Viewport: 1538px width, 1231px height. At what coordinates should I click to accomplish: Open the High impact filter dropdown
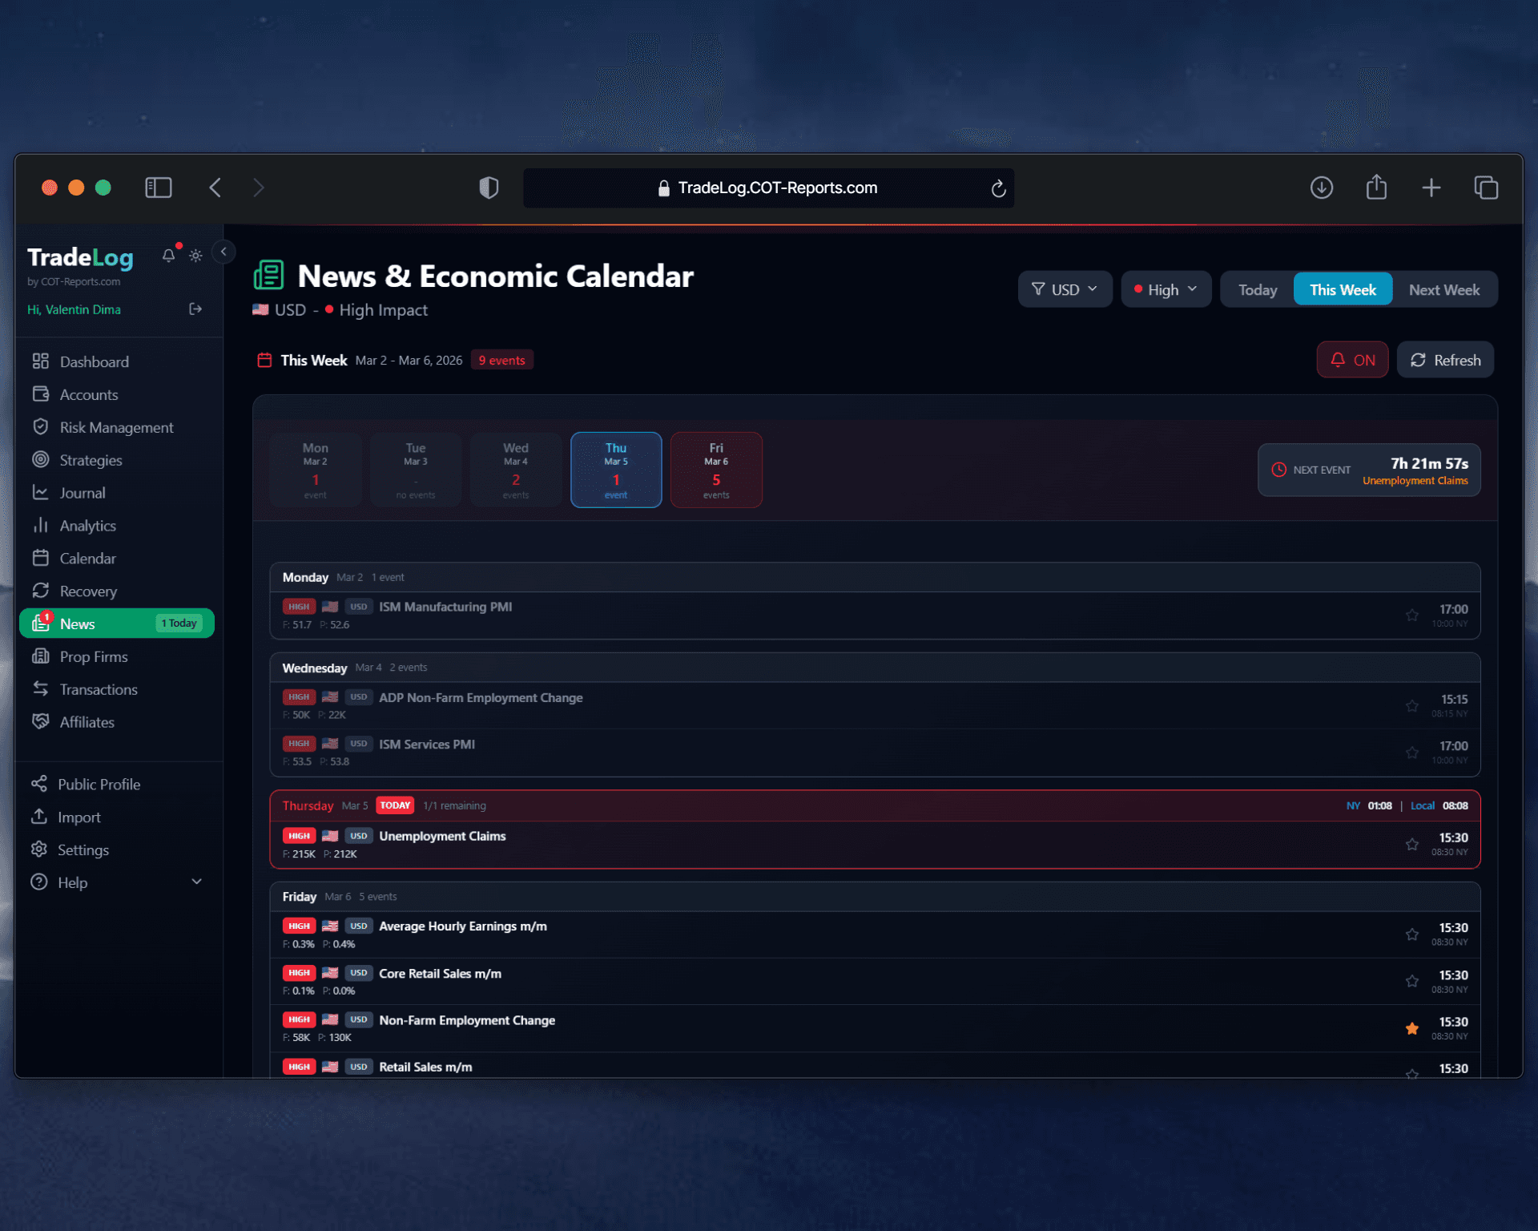pos(1166,289)
